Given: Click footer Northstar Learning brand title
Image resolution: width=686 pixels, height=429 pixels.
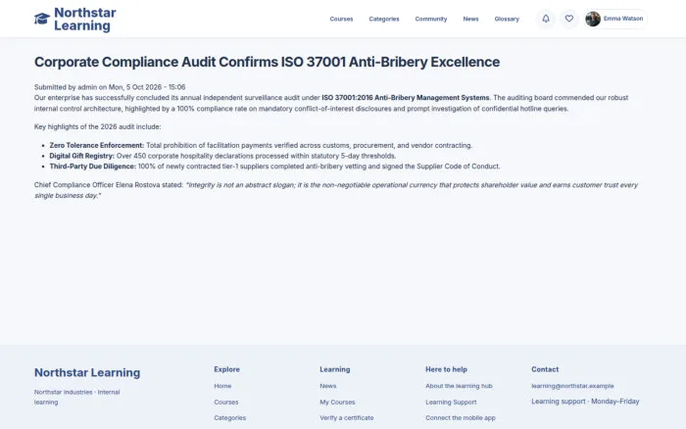Looking at the screenshot, I should click(x=87, y=372).
